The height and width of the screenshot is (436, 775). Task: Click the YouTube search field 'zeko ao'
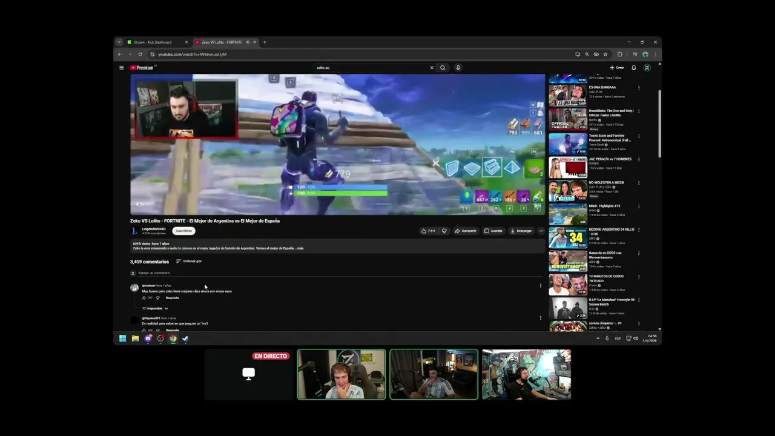(371, 68)
